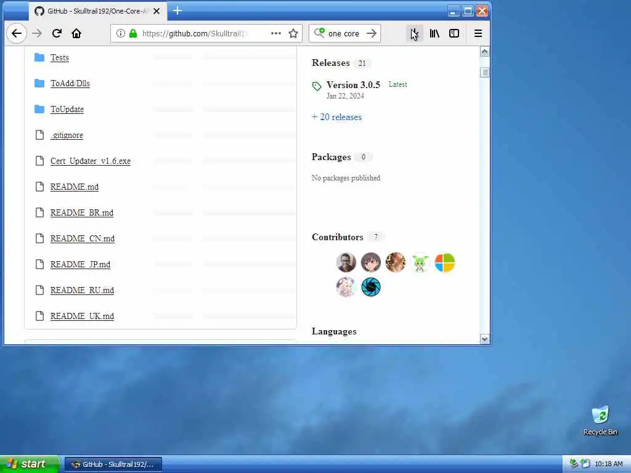Click the ToUpdate folder icon
Image resolution: width=631 pixels, height=473 pixels.
pyautogui.click(x=39, y=109)
